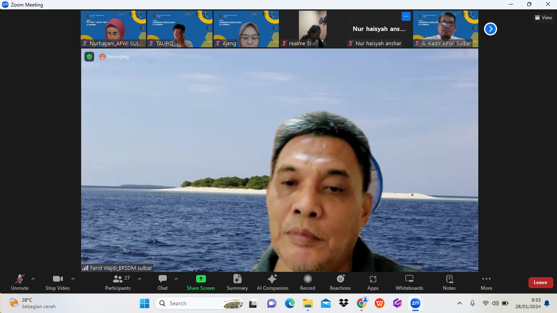Open the View layout menu
557x313 pixels.
544,18
